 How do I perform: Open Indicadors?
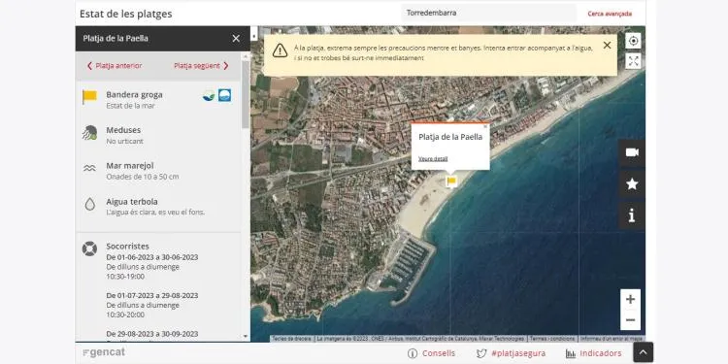(x=601, y=353)
